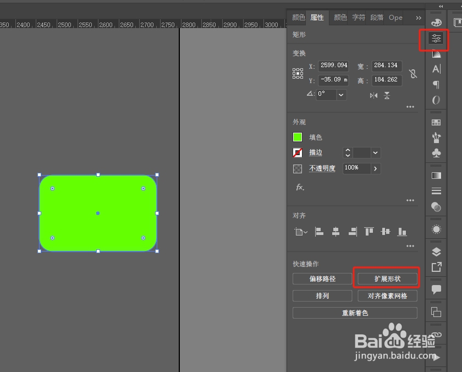This screenshot has width=462, height=372.
Task: Open the 段落 tab
Action: point(377,18)
